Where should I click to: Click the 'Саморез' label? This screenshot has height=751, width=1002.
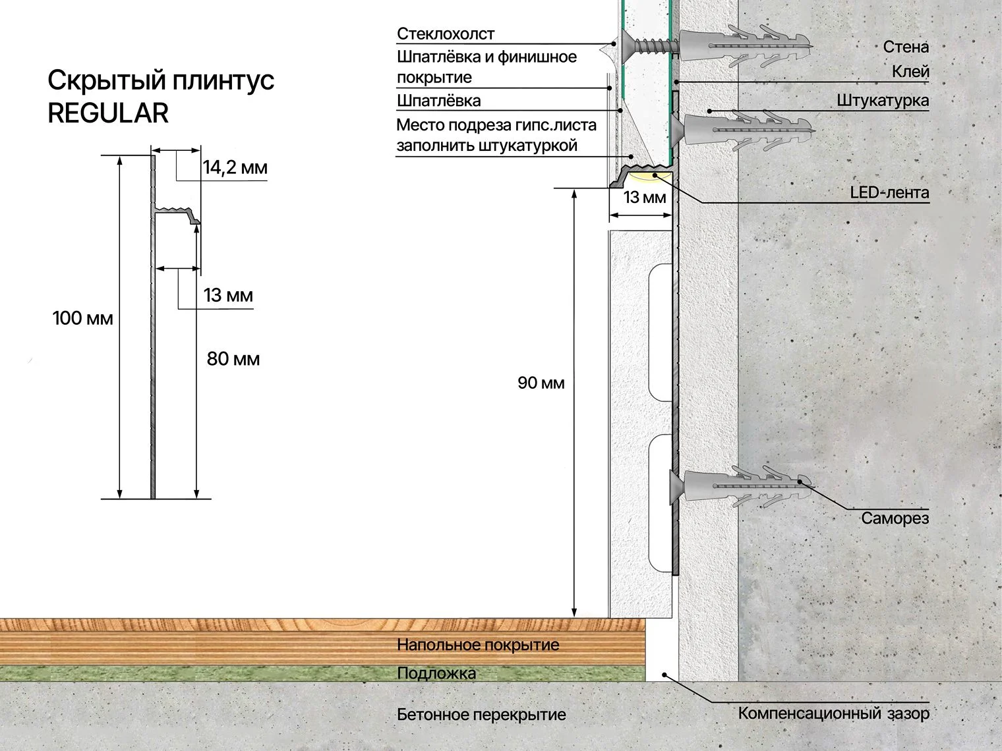point(895,518)
